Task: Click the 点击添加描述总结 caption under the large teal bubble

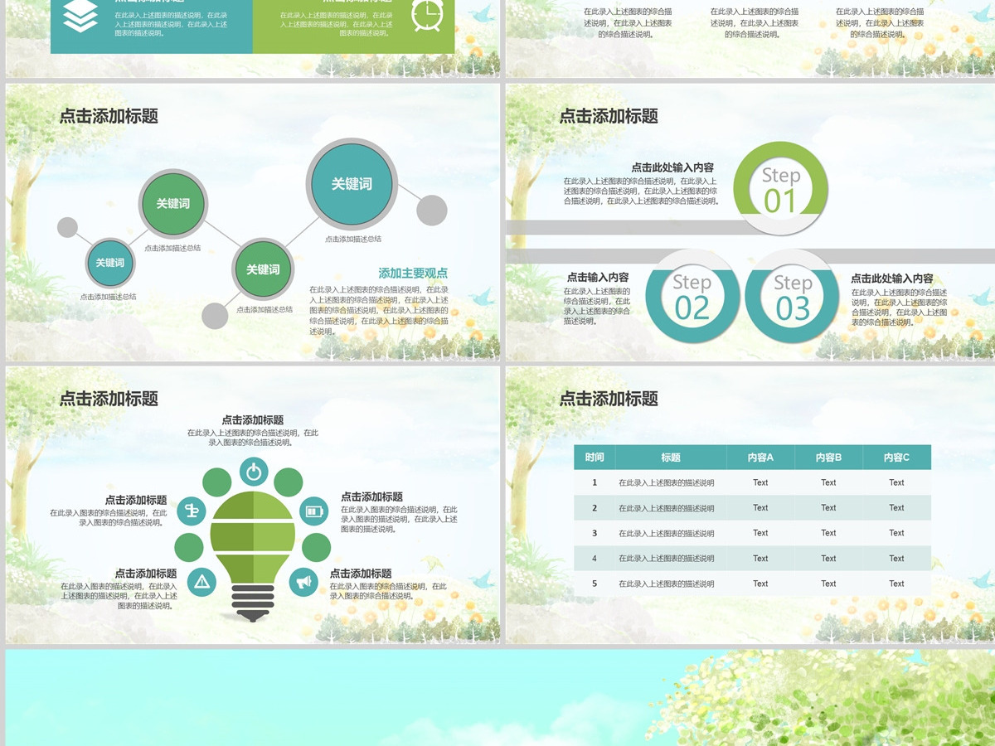Action: tap(353, 239)
